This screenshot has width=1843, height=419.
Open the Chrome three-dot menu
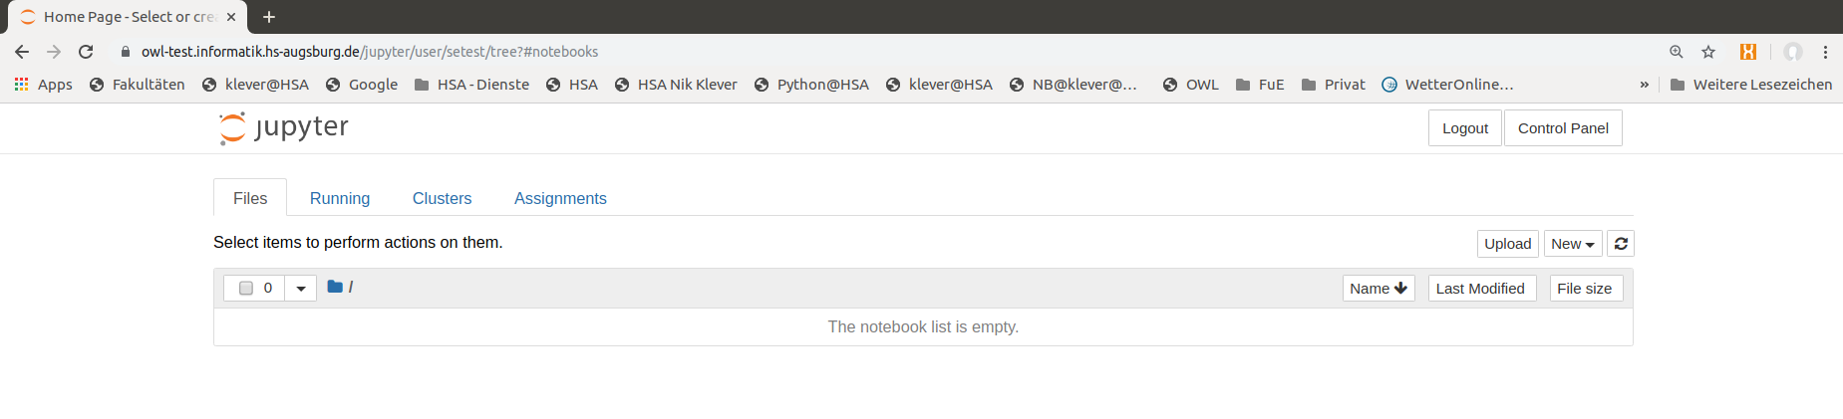(1825, 52)
